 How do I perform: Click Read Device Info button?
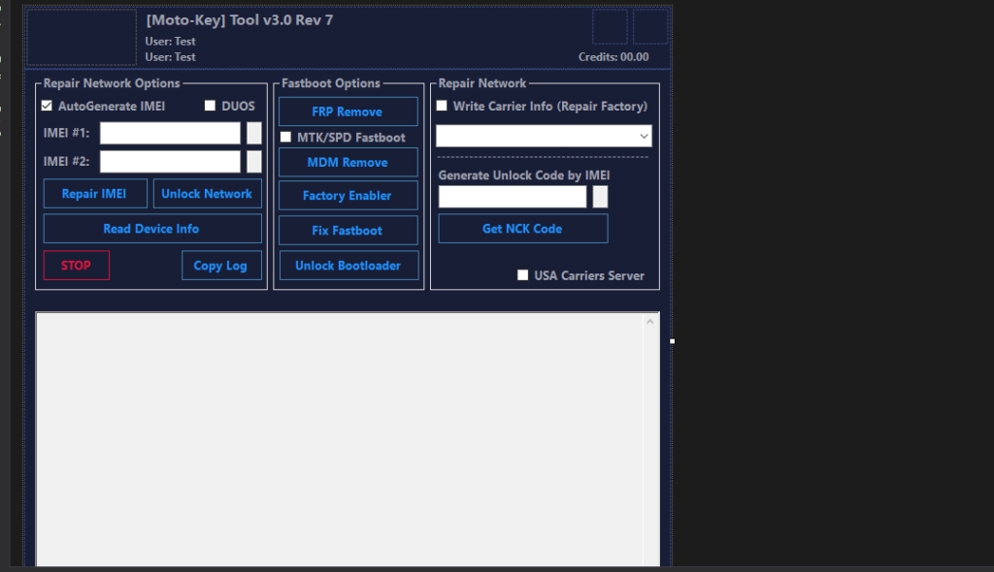(x=151, y=229)
